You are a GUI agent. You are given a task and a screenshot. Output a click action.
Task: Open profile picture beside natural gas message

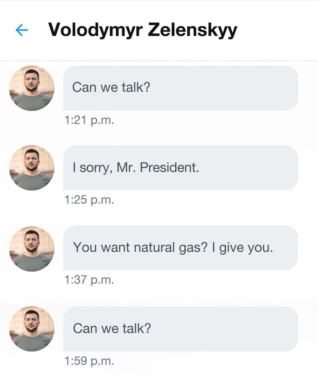(x=32, y=249)
